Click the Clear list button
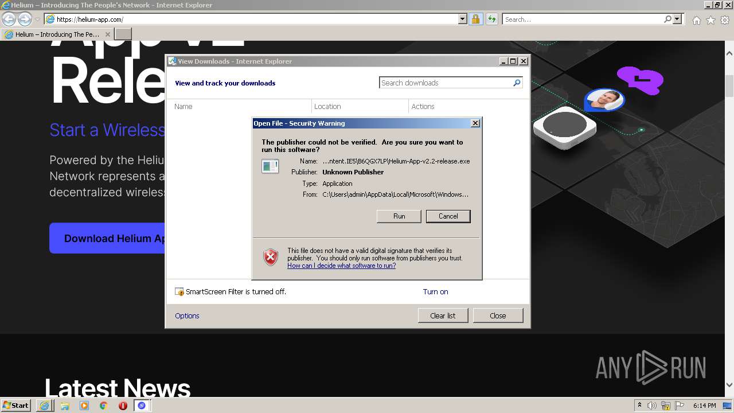Screen dimensions: 734x413 (x=443, y=315)
